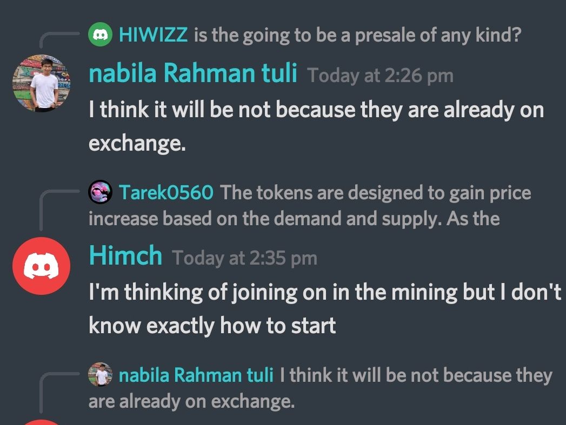Viewport: 566px width, 425px height.
Task: Click the HIWIZZ username in reply
Action: coord(154,35)
